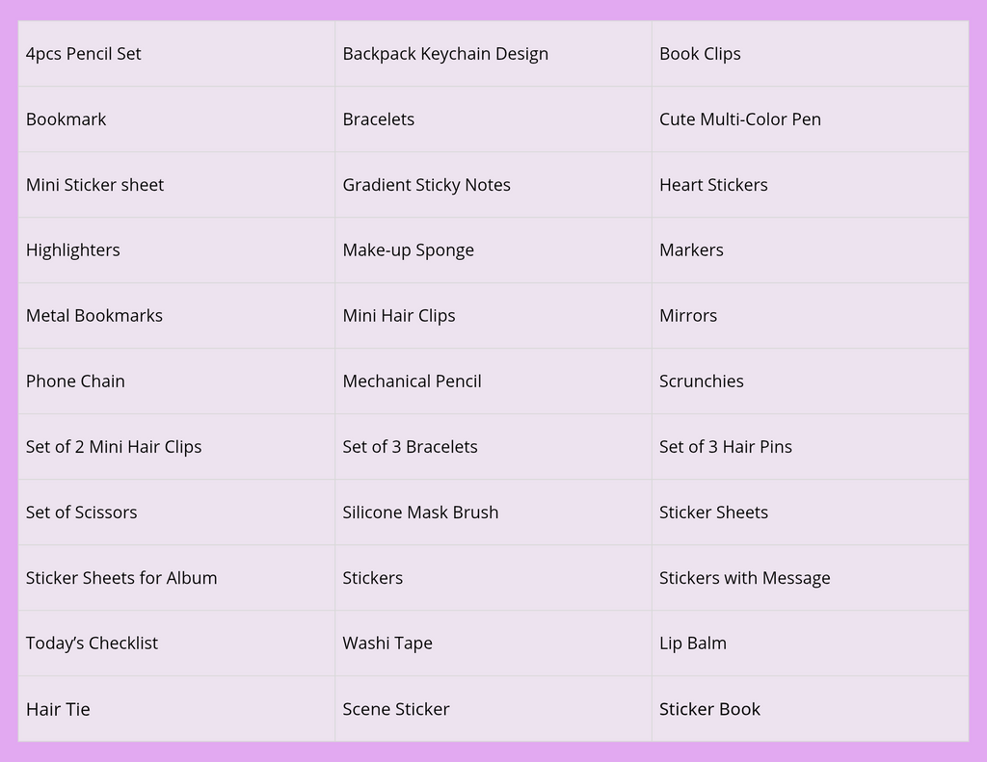The height and width of the screenshot is (762, 987).
Task: Select Set of 3 Hair Pins
Action: [x=810, y=446]
